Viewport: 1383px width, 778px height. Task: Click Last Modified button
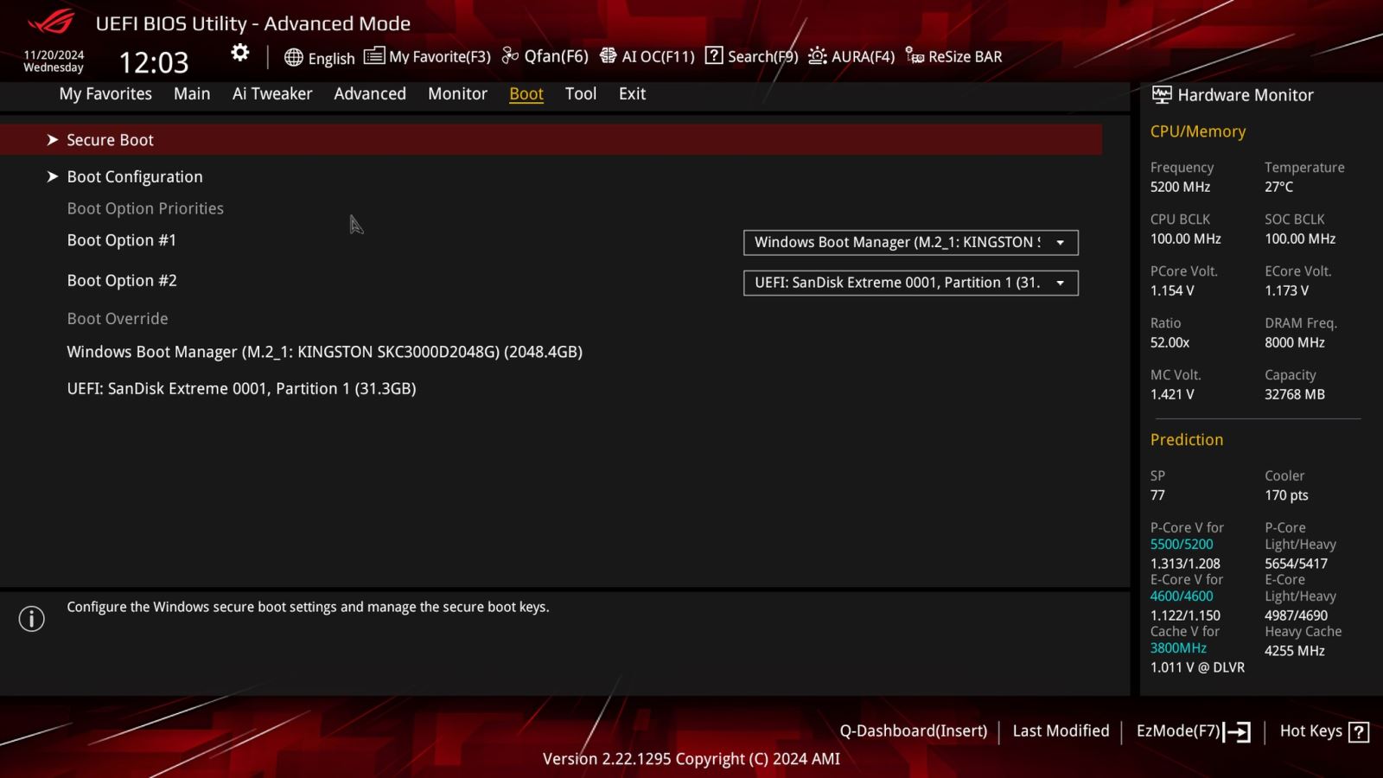click(1061, 730)
